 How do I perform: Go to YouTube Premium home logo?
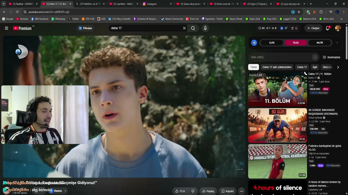coord(22,28)
